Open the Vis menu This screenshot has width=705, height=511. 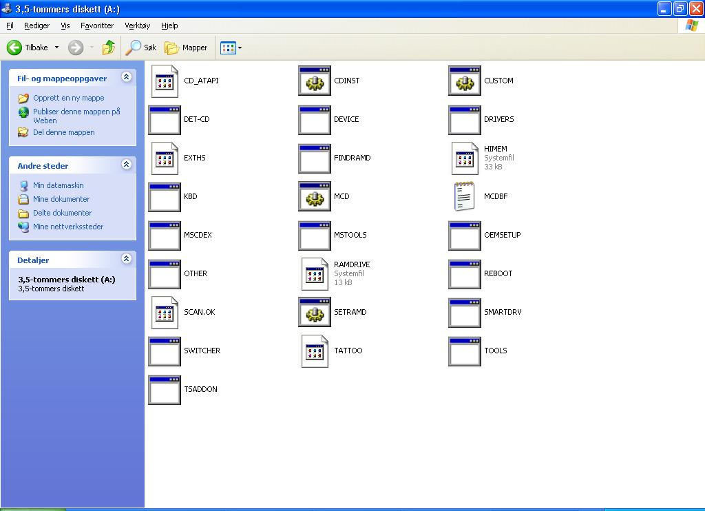(65, 25)
